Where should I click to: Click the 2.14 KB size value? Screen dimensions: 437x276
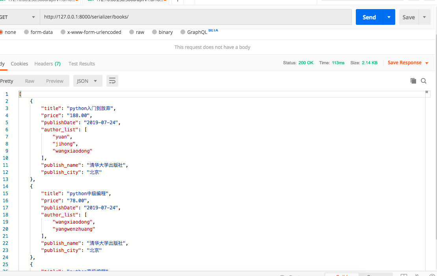pyautogui.click(x=370, y=63)
